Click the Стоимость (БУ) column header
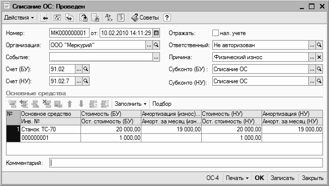The image size is (329, 186). pos(111,114)
